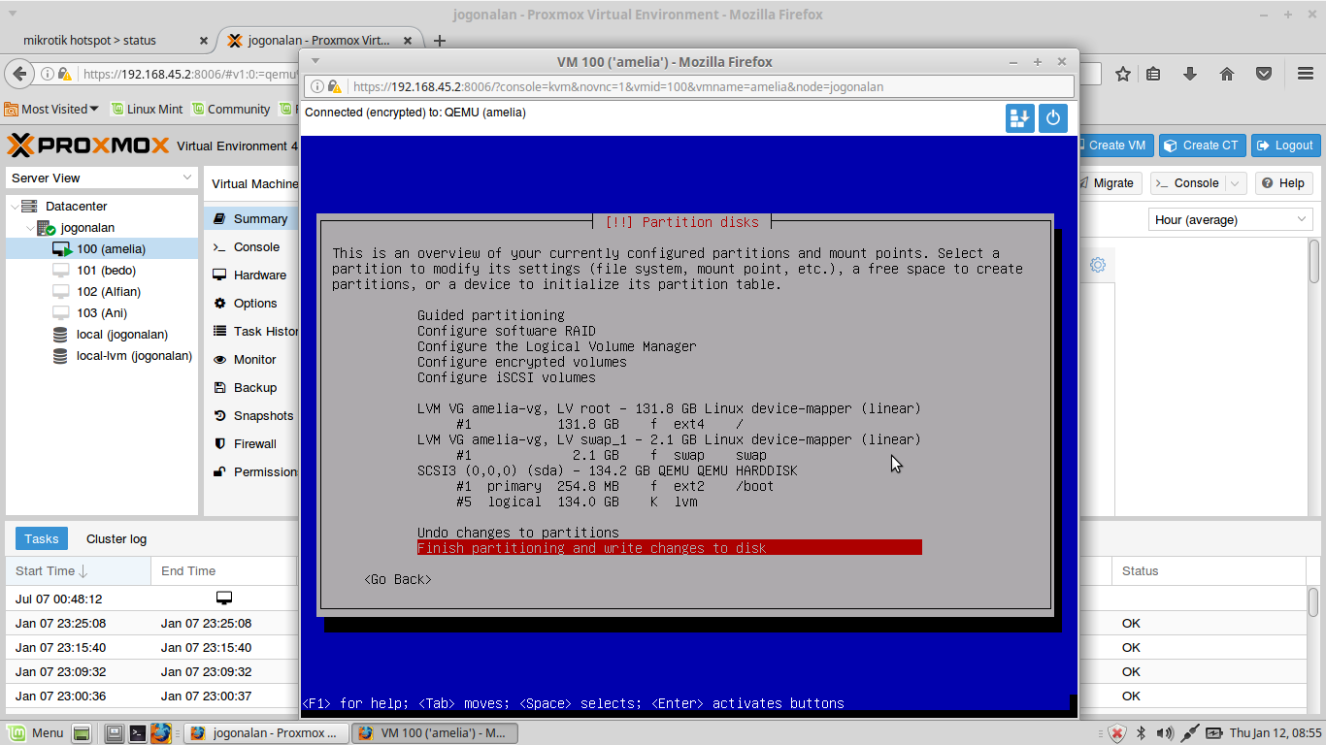The image size is (1326, 745).
Task: Click the Community bookmark
Action: [x=231, y=109]
